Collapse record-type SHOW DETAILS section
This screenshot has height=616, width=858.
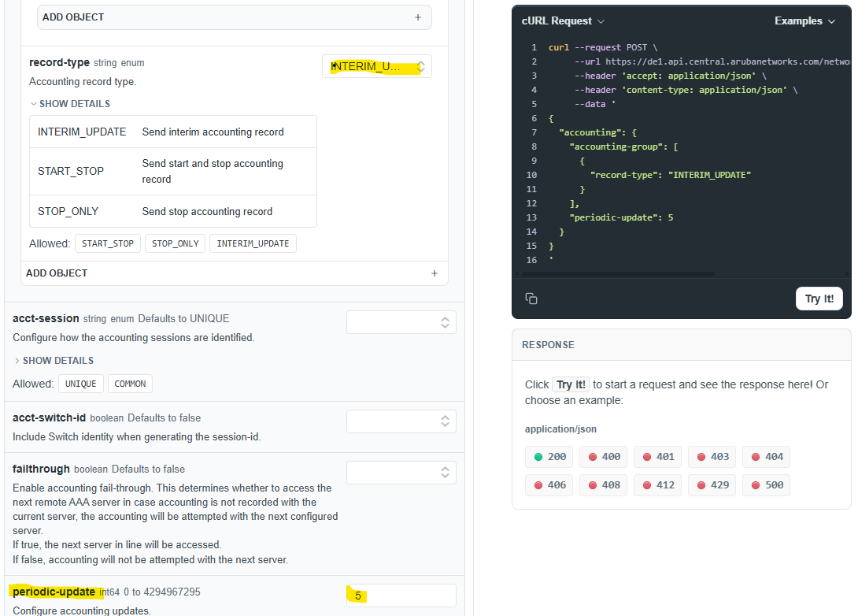point(70,104)
